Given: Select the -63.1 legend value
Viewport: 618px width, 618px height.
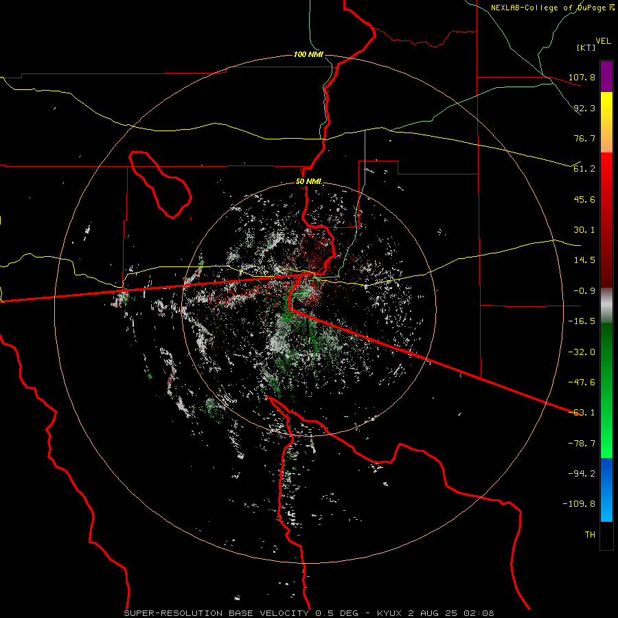Looking at the screenshot, I should tap(582, 413).
